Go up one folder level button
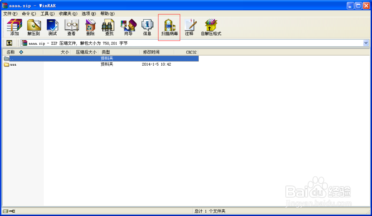The image size is (372, 216). (9, 43)
